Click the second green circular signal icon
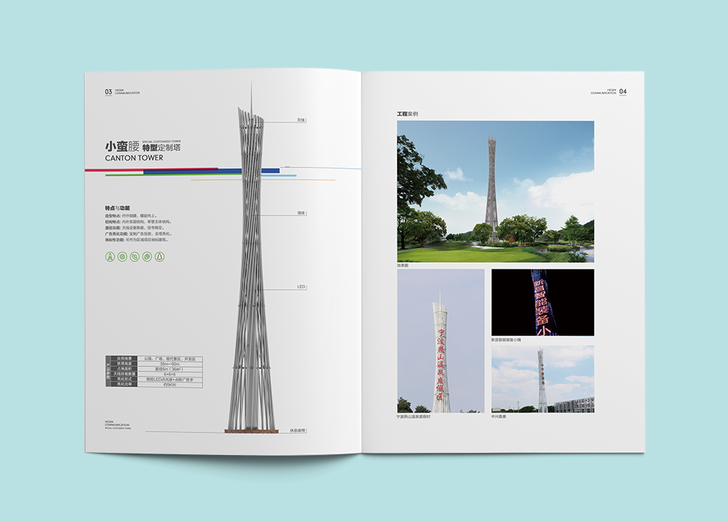The image size is (728, 522). tap(122, 256)
